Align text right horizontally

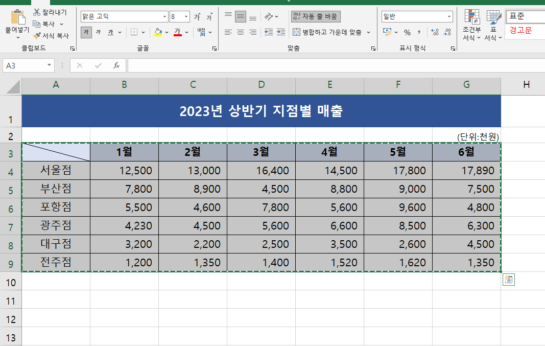click(x=253, y=32)
